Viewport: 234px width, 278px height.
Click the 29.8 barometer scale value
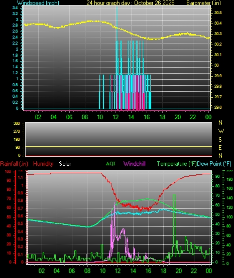coord(218,86)
